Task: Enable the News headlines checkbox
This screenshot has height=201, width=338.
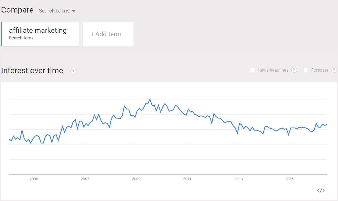Action: (x=252, y=70)
